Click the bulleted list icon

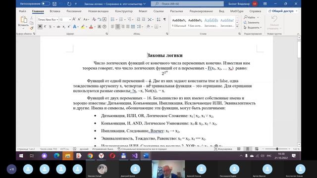coord(112,19)
